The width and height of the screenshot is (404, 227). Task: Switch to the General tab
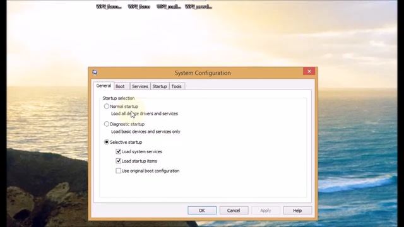tap(104, 86)
